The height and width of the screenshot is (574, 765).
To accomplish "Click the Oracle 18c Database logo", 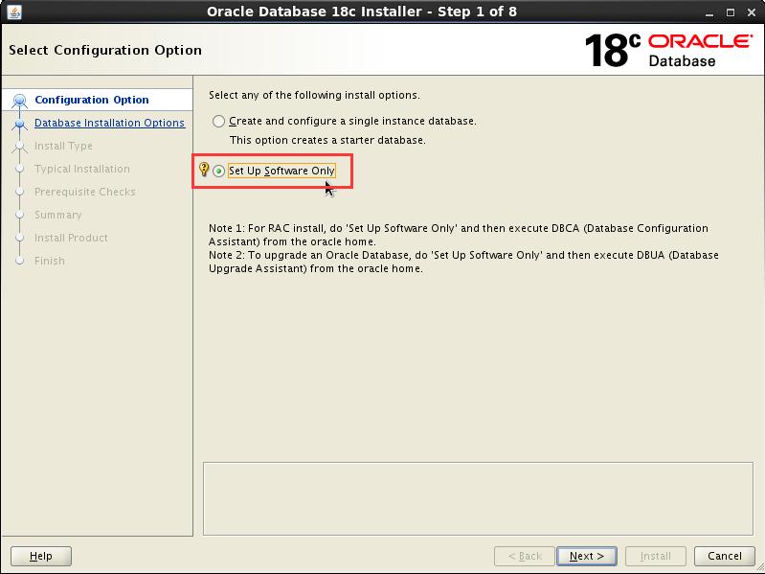I will coord(668,50).
